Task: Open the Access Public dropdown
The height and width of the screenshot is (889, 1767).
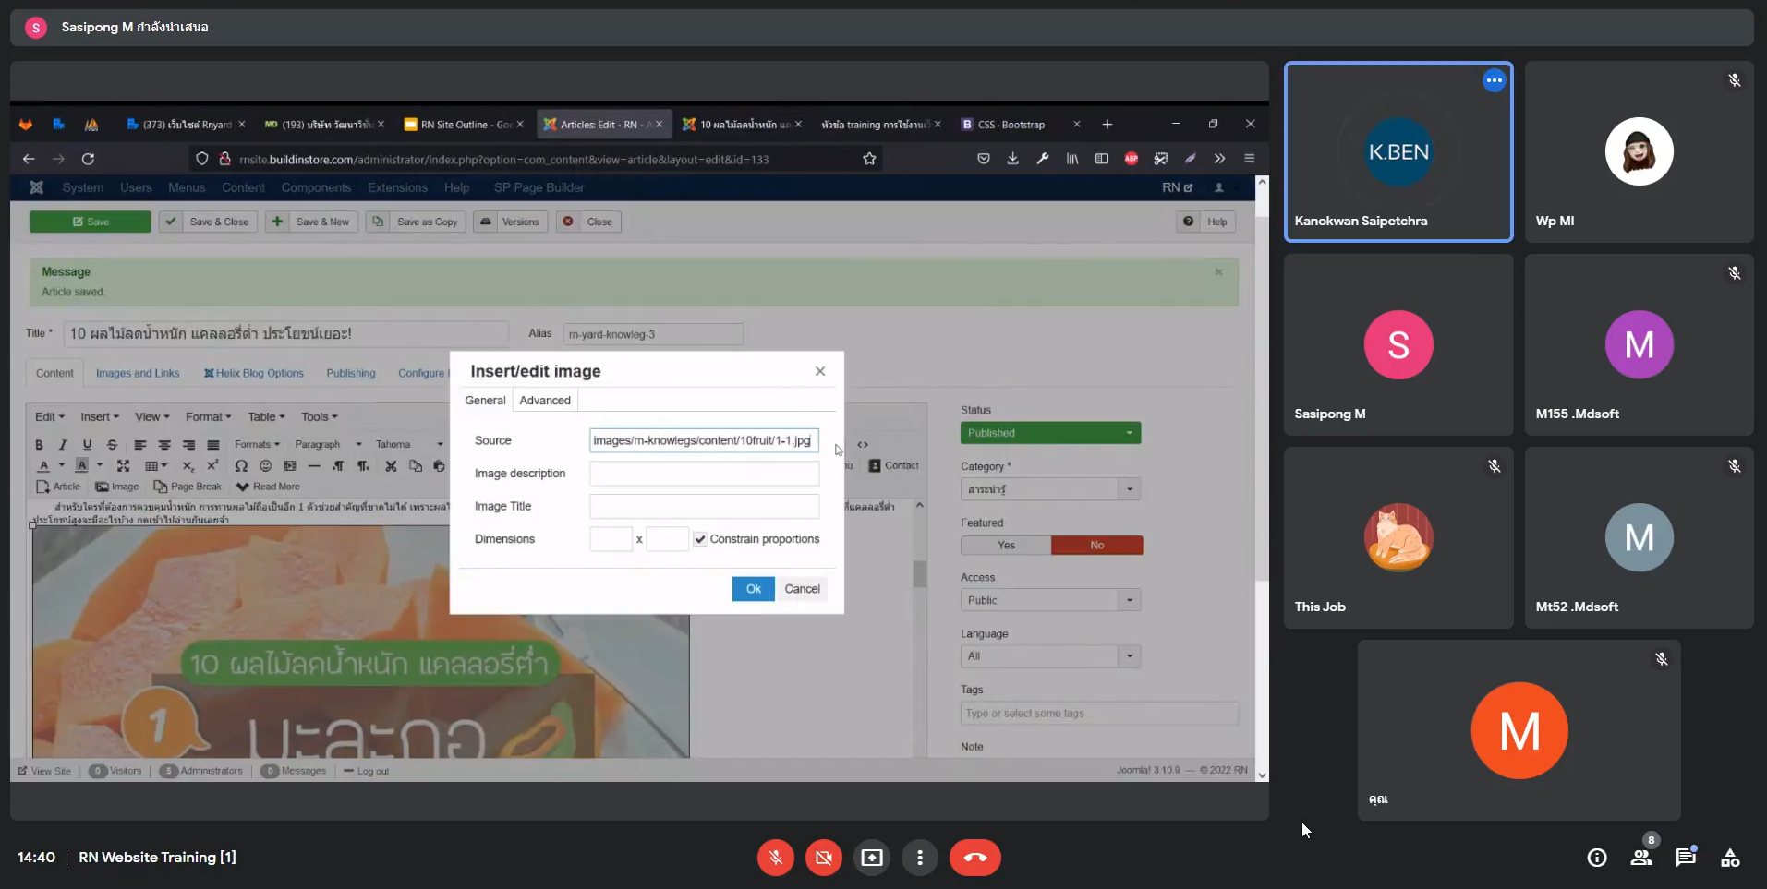Action: [1050, 600]
